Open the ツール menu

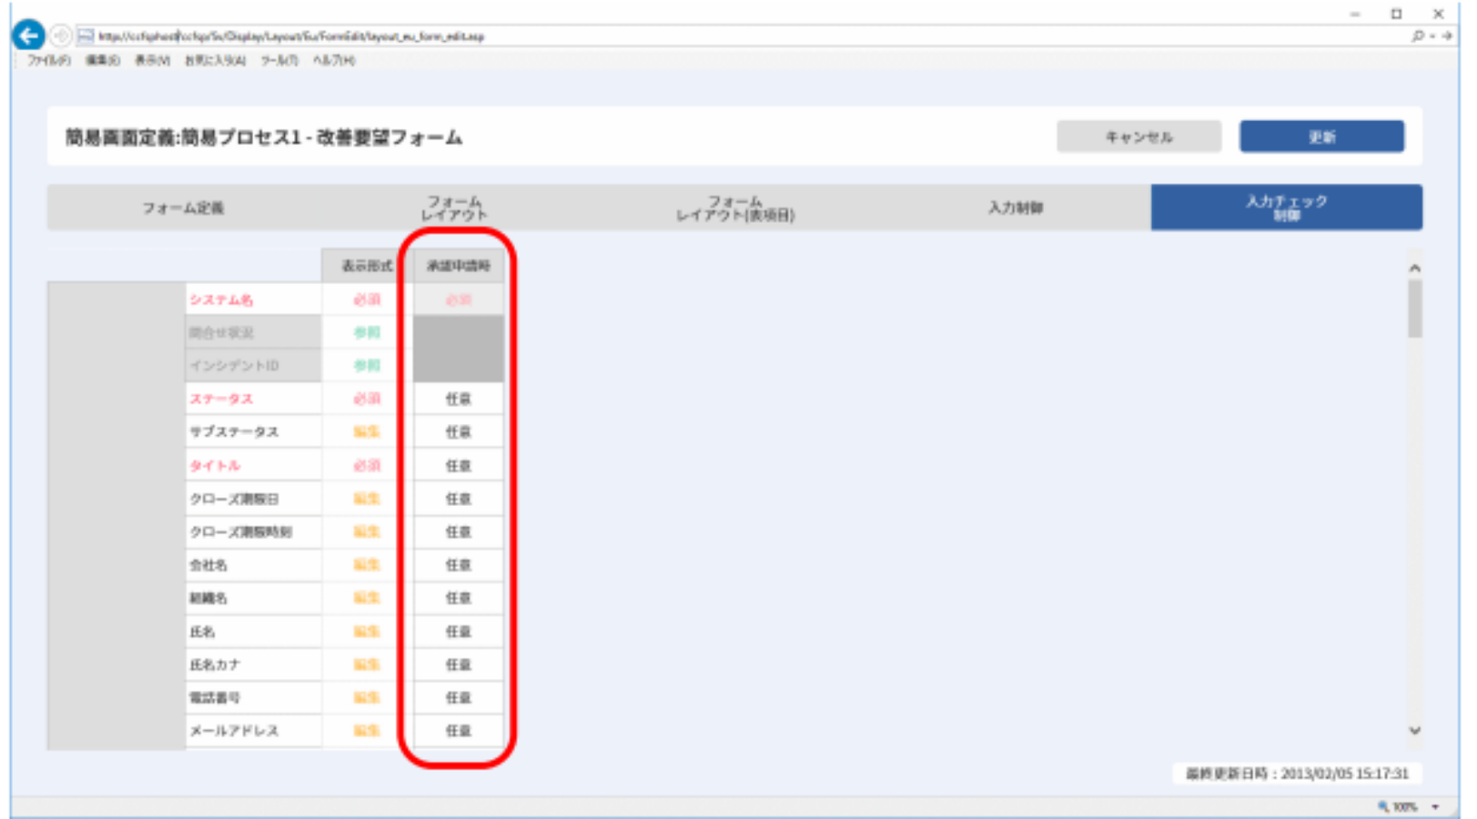point(280,61)
